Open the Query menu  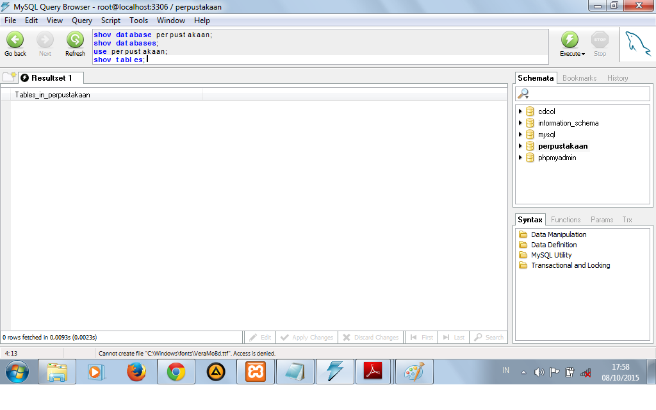[81, 20]
